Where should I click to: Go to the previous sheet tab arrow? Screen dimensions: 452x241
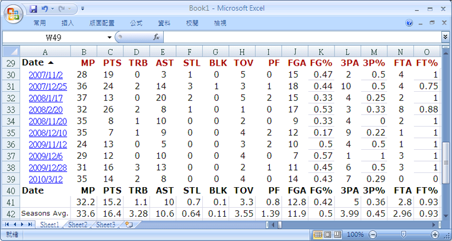coord(15,224)
